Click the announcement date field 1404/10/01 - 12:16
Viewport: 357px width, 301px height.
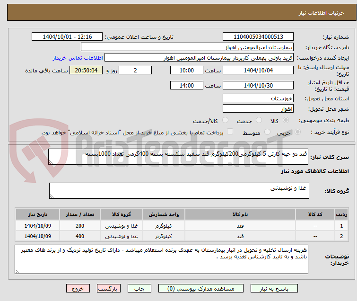(67, 37)
